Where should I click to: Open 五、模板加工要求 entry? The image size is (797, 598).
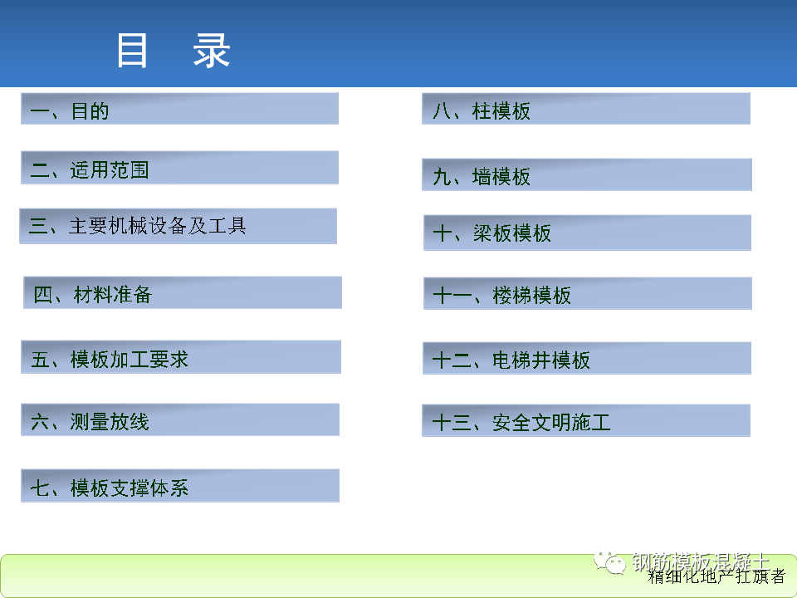181,357
